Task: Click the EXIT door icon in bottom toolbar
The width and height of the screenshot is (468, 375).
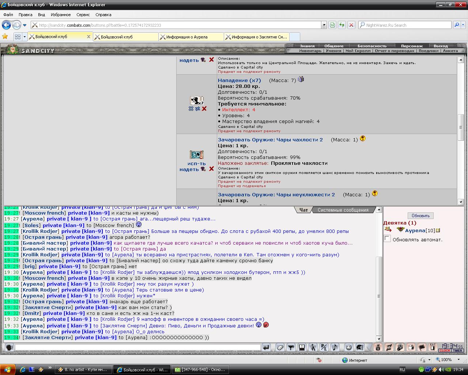Action: point(433,347)
